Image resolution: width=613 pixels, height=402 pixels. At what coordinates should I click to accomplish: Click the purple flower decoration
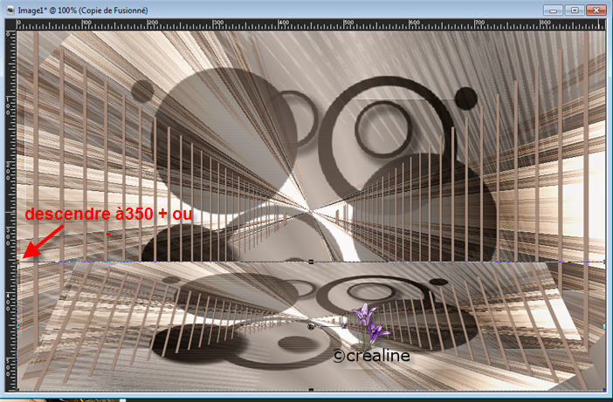click(368, 324)
